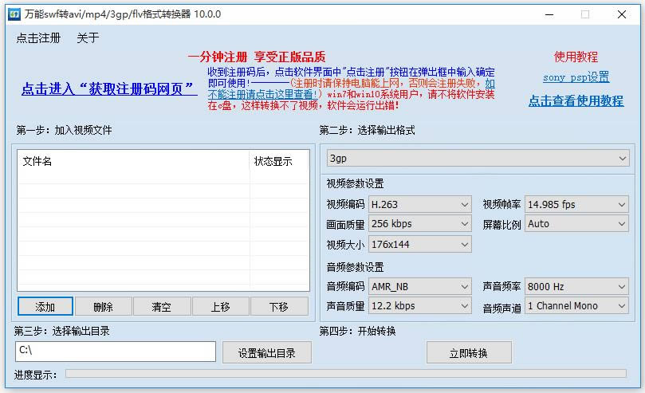Start conversion with the 立即转换 button
This screenshot has height=393, width=645.
(469, 353)
